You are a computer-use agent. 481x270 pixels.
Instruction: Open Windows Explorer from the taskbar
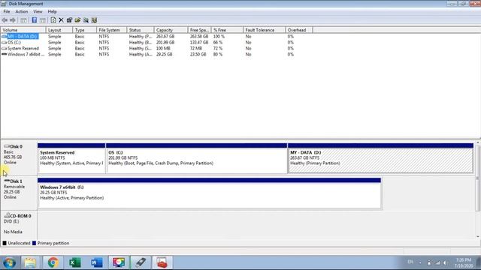tap(30, 262)
